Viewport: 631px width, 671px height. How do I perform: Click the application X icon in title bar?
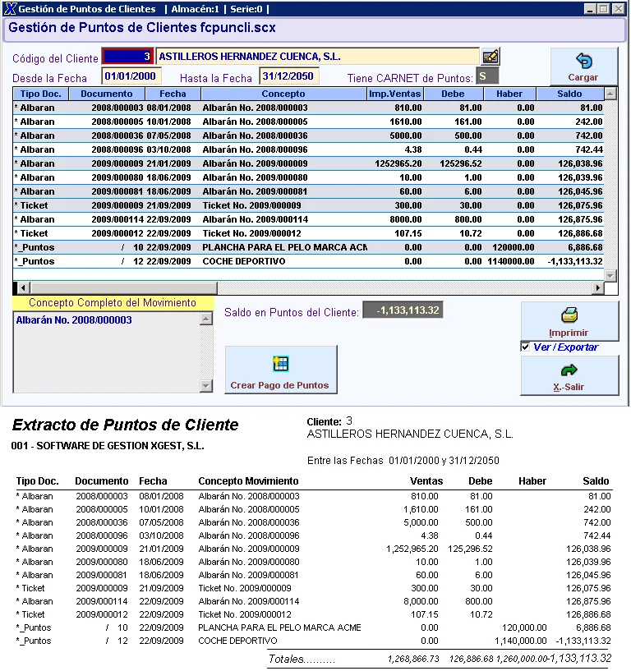[x=10, y=9]
